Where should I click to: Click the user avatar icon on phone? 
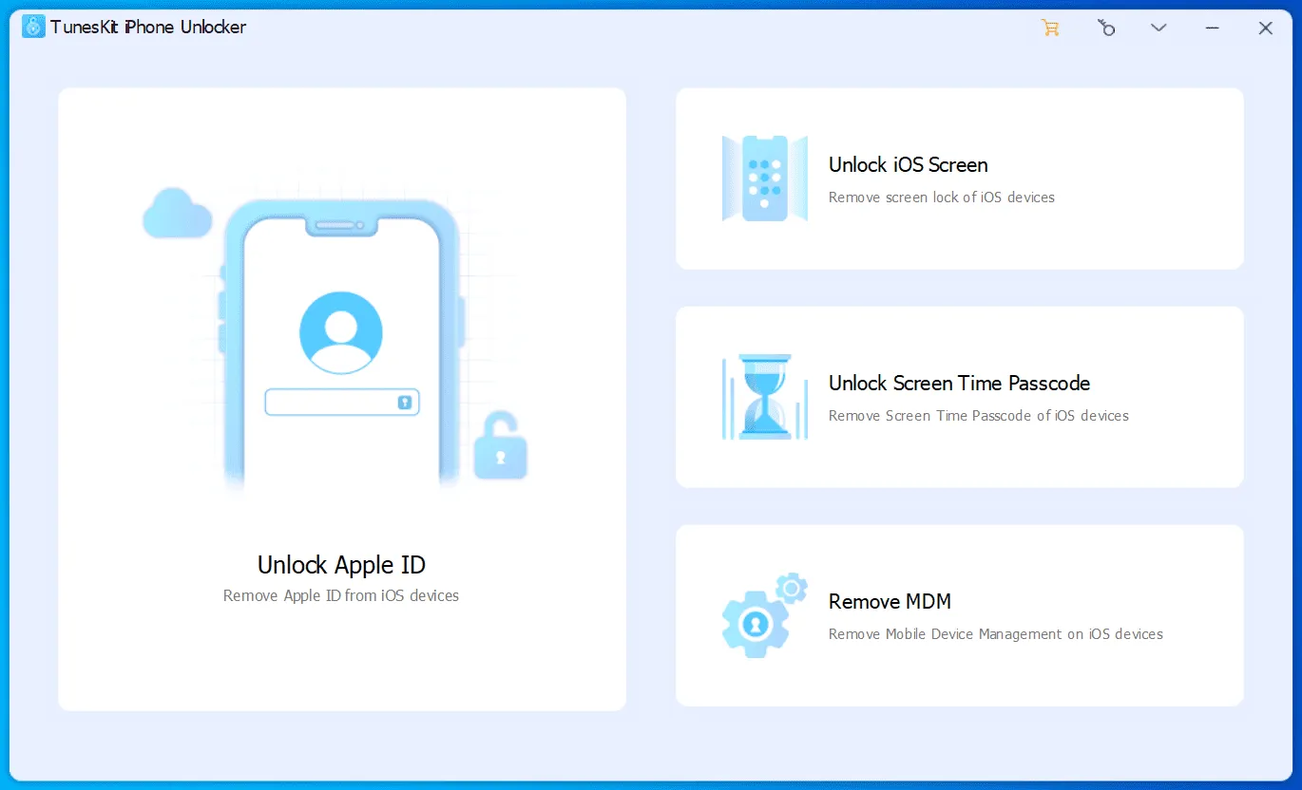(x=341, y=332)
